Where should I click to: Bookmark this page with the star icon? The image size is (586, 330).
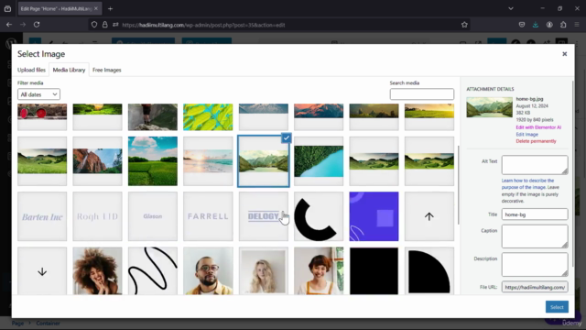[x=464, y=25]
